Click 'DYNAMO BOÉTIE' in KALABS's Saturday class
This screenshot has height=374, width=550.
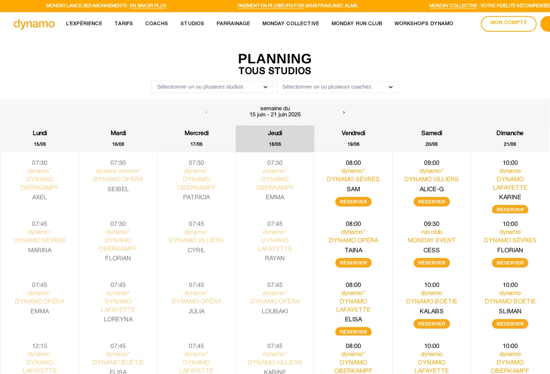pyautogui.click(x=432, y=301)
